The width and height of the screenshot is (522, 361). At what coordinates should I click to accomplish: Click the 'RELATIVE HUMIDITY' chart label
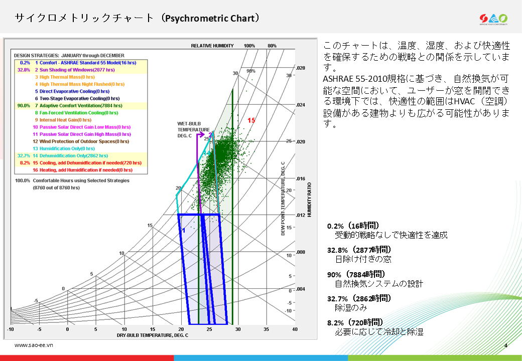coord(212,46)
